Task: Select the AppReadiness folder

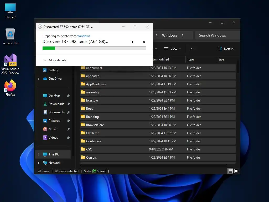Action: click(158, 84)
